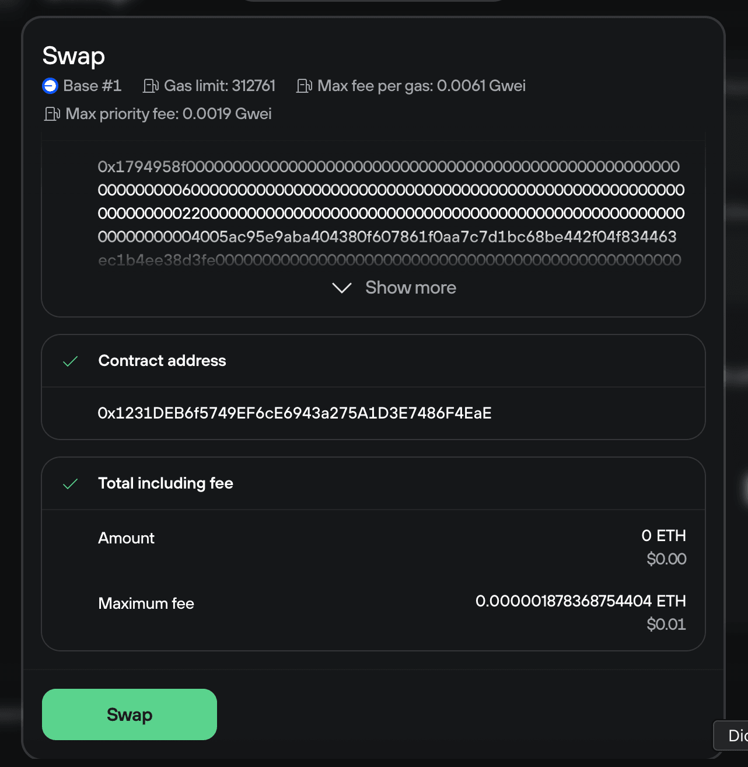The image size is (748, 767).
Task: Click the contract address 0x1231DEB6f5749EF...
Action: coord(294,413)
